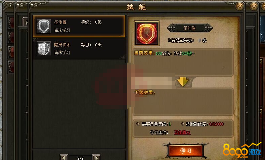Viewport: 265px width, 160px height.
Task: Click the 当前效果 current effect box
Action: click(x=183, y=63)
